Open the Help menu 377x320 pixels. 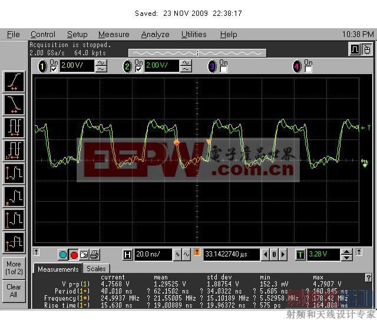[229, 35]
